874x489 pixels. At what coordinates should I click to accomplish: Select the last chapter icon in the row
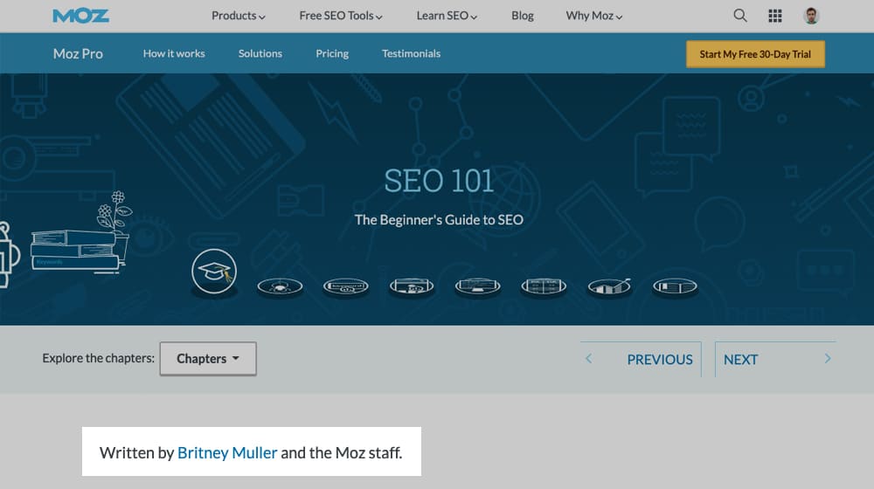click(676, 286)
